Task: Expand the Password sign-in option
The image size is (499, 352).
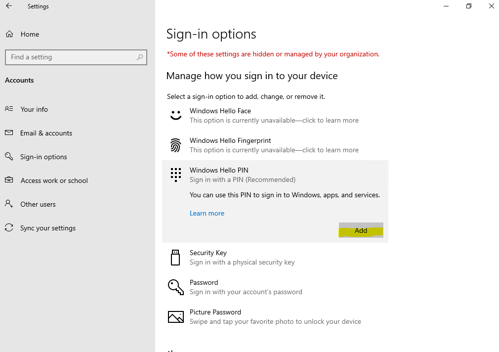Action: pyautogui.click(x=275, y=287)
